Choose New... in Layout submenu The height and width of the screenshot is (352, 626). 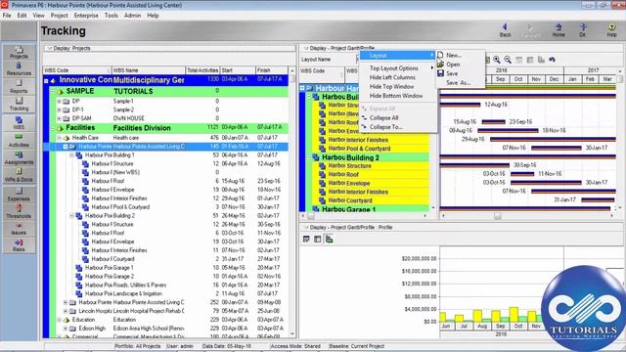point(460,55)
